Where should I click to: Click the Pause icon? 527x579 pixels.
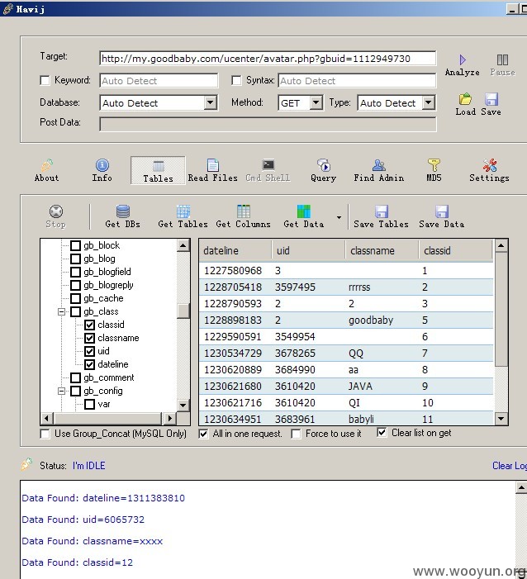click(502, 59)
